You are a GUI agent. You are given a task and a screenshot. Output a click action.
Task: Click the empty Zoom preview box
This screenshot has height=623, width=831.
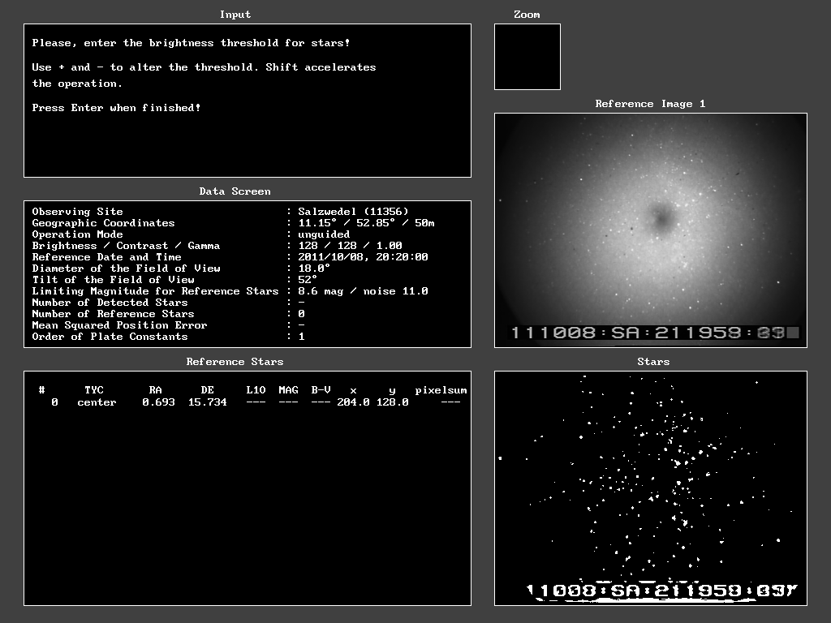click(527, 57)
